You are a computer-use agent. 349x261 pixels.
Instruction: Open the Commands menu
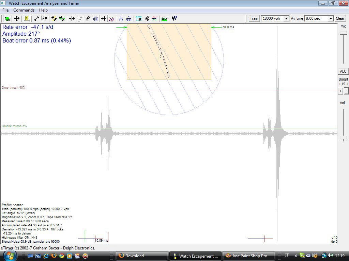[24, 10]
